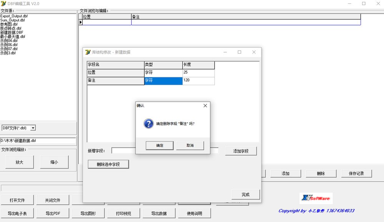This screenshot has height=222, width=384.
Task: Maximize the 库结构修改 window
Action: [240, 52]
